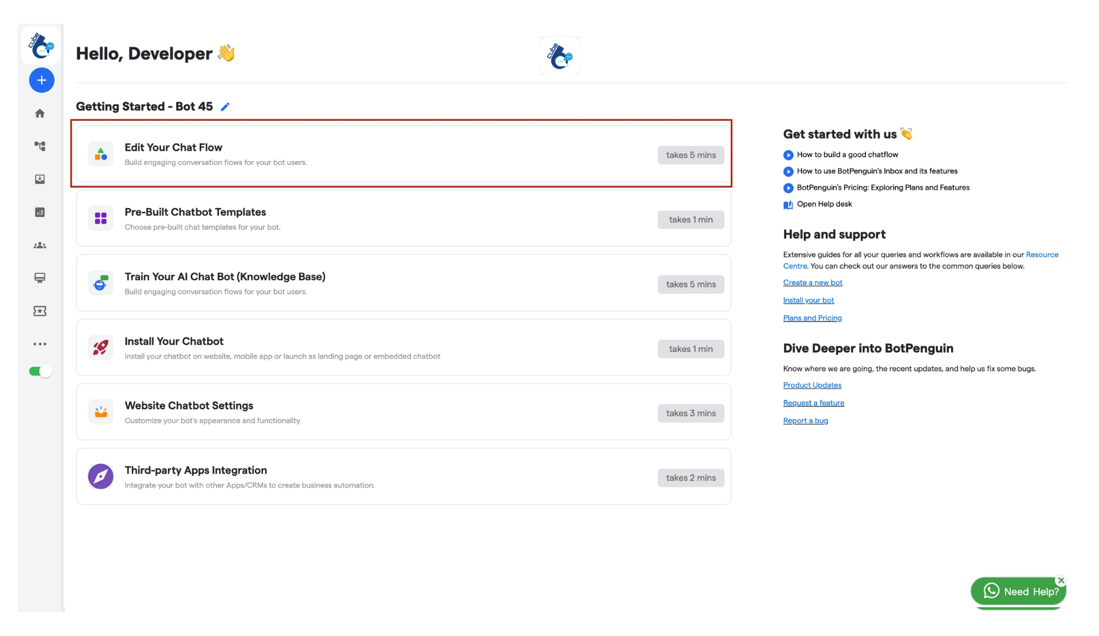Click the 'takes 5 mins' badge on Train AI card
The width and height of the screenshot is (1099, 636).
[691, 284]
